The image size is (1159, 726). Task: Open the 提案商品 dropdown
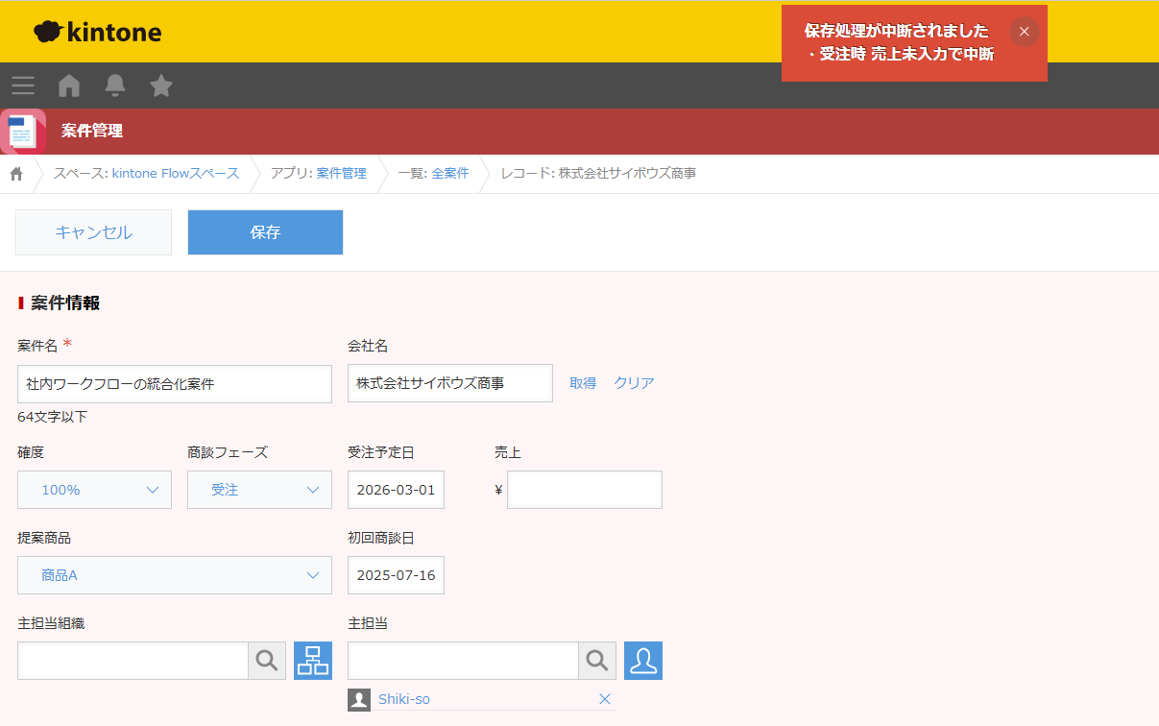tap(175, 575)
